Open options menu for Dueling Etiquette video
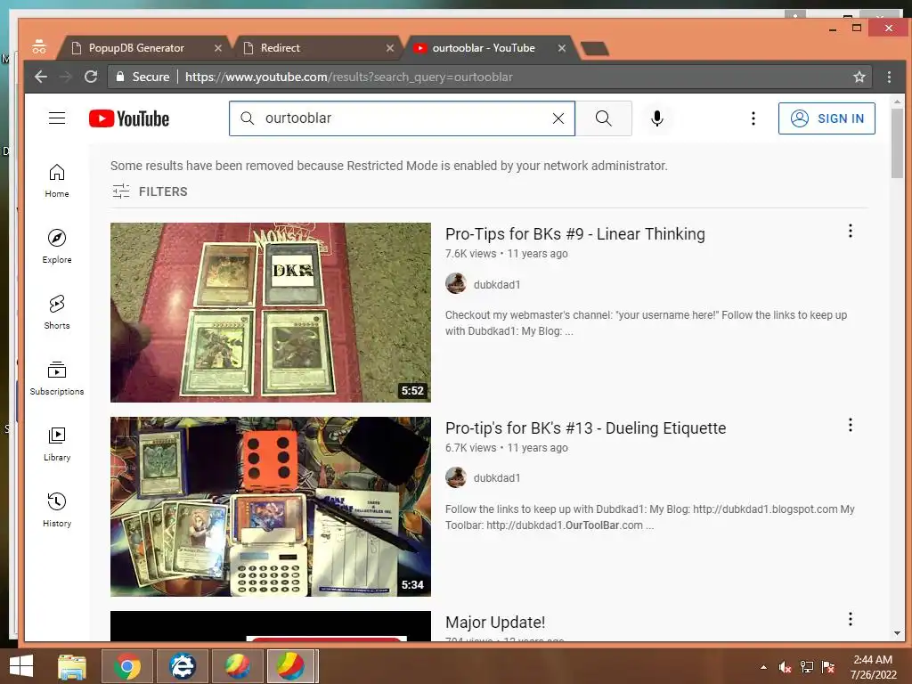The image size is (912, 684). 851,425
